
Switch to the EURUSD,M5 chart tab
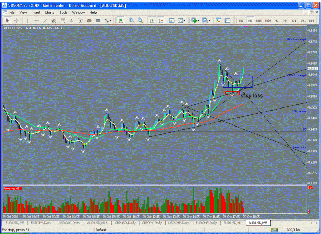click(x=15, y=223)
